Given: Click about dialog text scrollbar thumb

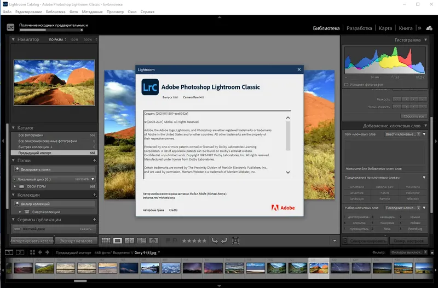Looking at the screenshot, I should (x=288, y=136).
